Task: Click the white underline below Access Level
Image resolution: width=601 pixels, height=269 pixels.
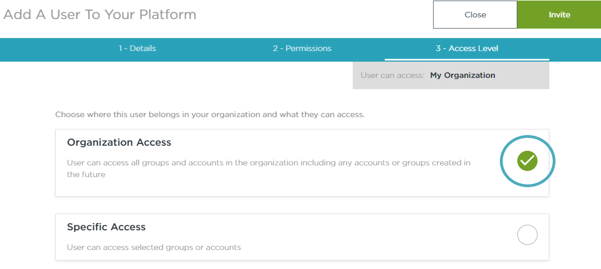Action: pyautogui.click(x=467, y=59)
